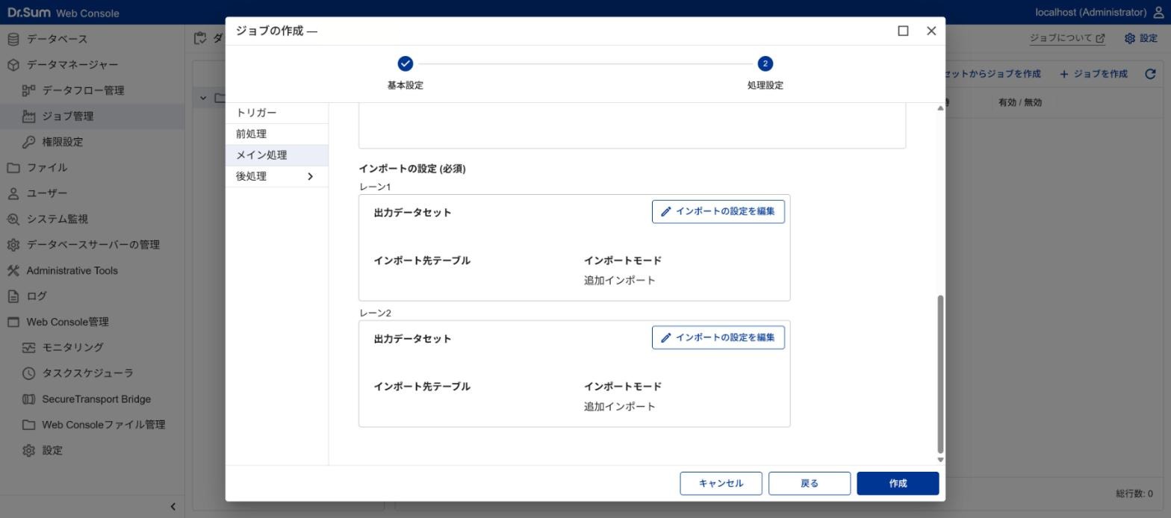Click the user account icon top right
Image resolution: width=1171 pixels, height=518 pixels.
click(x=1158, y=12)
